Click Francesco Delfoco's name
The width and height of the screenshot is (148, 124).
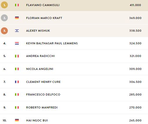(43, 95)
